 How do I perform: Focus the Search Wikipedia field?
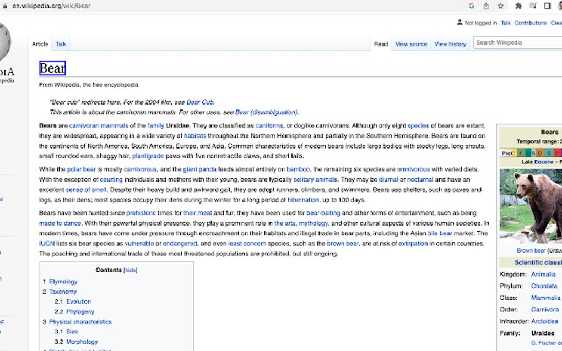coord(517,42)
